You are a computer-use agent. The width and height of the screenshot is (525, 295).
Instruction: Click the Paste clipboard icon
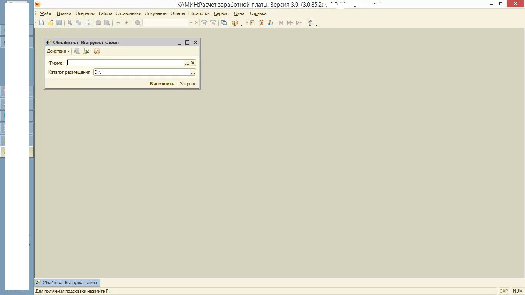[x=87, y=23]
